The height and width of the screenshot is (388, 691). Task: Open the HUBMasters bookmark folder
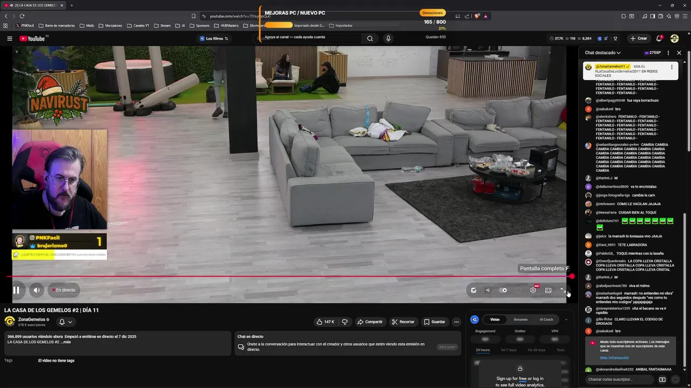(226, 25)
